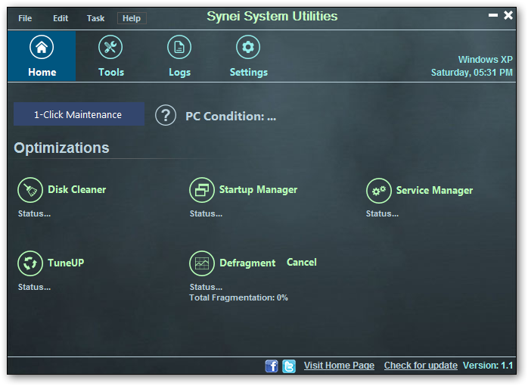Click the Saturday, 05:31 PM date text
Viewport: 528px width, 386px height.
pyautogui.click(x=472, y=73)
